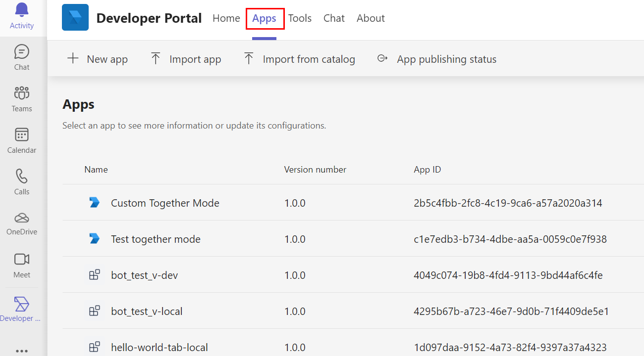Image resolution: width=644 pixels, height=356 pixels.
Task: Select the Developer Portal sidebar icon
Action: pos(22,304)
